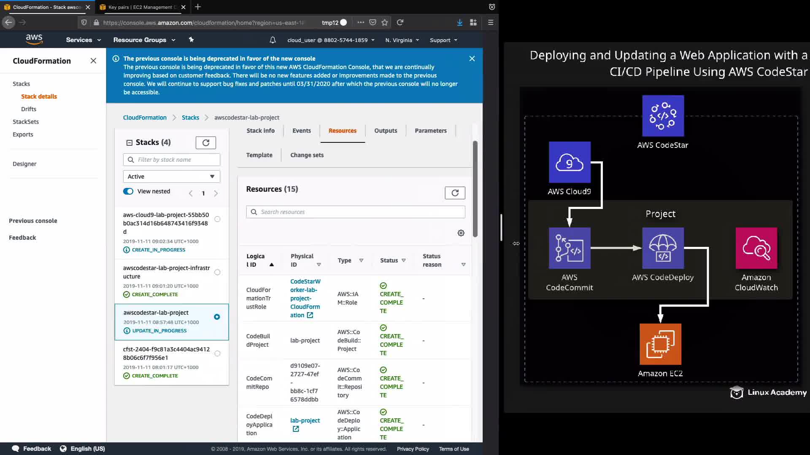Refresh the Stacks list
Image resolution: width=810 pixels, height=455 pixels.
coord(205,143)
